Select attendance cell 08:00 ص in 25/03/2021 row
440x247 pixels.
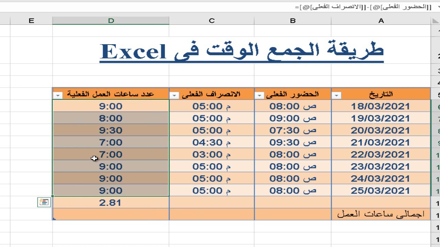293,190
